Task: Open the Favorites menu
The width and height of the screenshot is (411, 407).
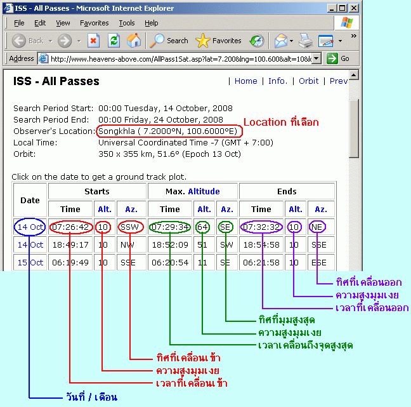Action: click(94, 23)
